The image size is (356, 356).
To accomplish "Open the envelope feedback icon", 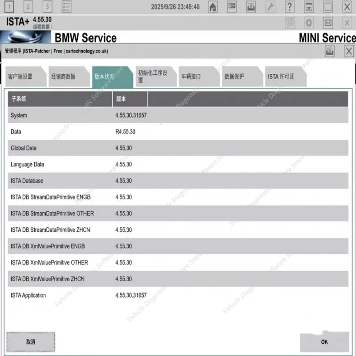I will coord(328,23).
